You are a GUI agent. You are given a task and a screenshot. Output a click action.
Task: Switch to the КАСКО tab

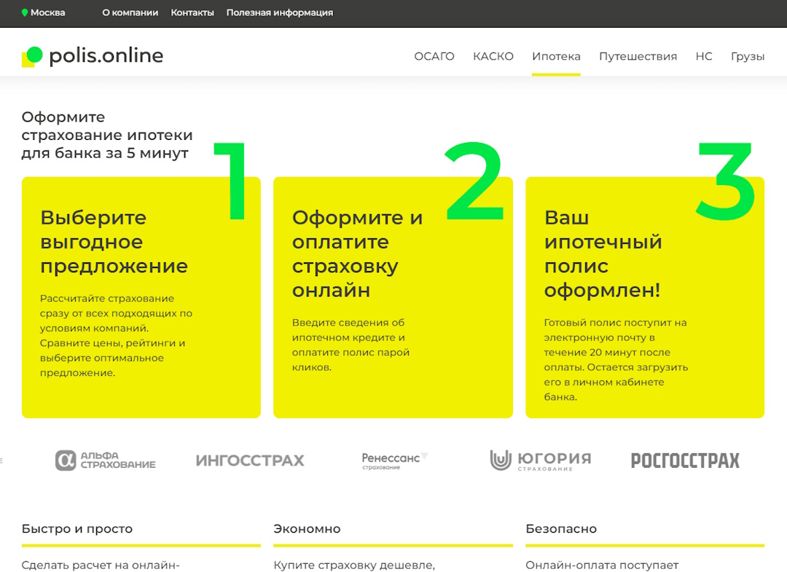493,56
